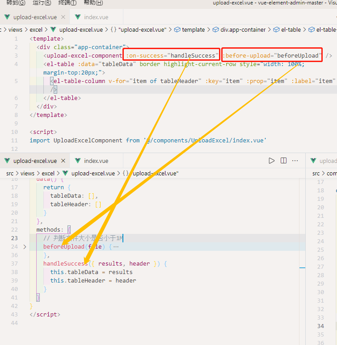Click 'upload-excel.vue' file in top breadcrumb

[81, 30]
